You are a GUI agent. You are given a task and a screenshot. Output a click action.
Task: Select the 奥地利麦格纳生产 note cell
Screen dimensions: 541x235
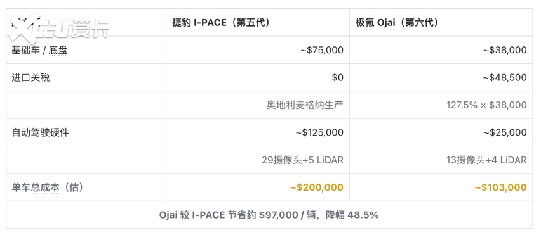(305, 105)
